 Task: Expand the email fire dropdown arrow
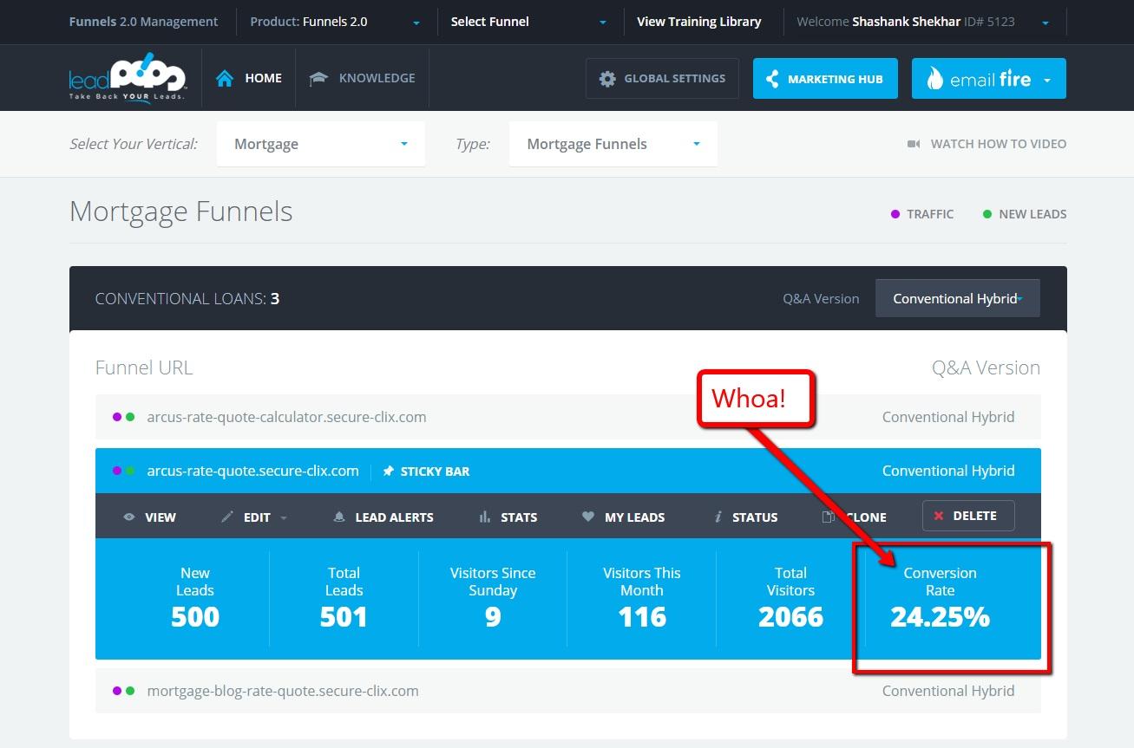click(1047, 80)
